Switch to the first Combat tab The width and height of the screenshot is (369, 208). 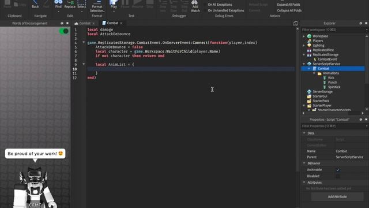coord(85,23)
